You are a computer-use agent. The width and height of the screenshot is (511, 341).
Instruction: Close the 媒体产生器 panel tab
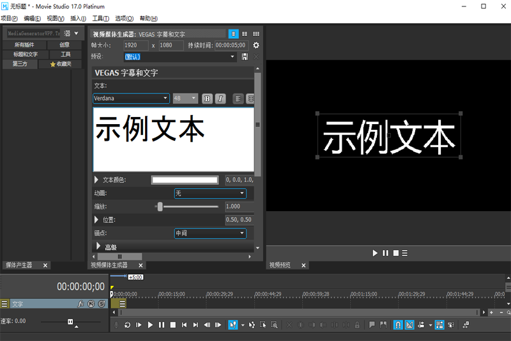45,266
